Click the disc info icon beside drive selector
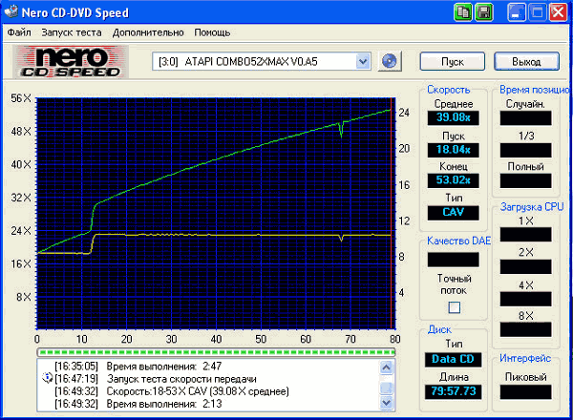573x420 pixels. coord(390,61)
